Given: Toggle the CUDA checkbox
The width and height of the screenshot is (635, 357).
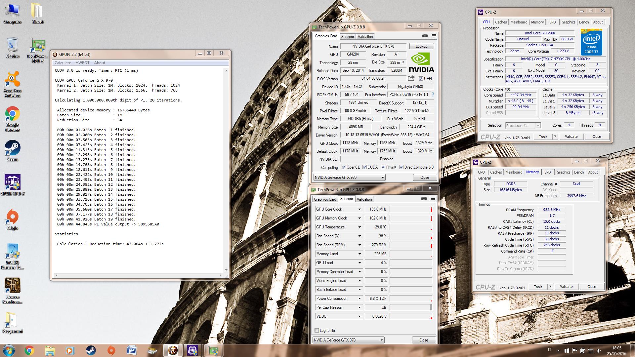Looking at the screenshot, I should (x=364, y=167).
